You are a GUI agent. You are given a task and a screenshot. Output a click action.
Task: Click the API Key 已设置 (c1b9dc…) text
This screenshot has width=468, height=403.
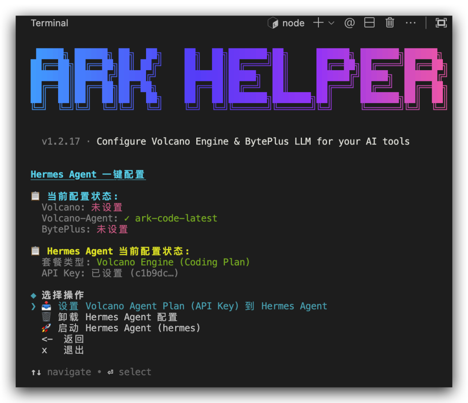click(x=110, y=273)
